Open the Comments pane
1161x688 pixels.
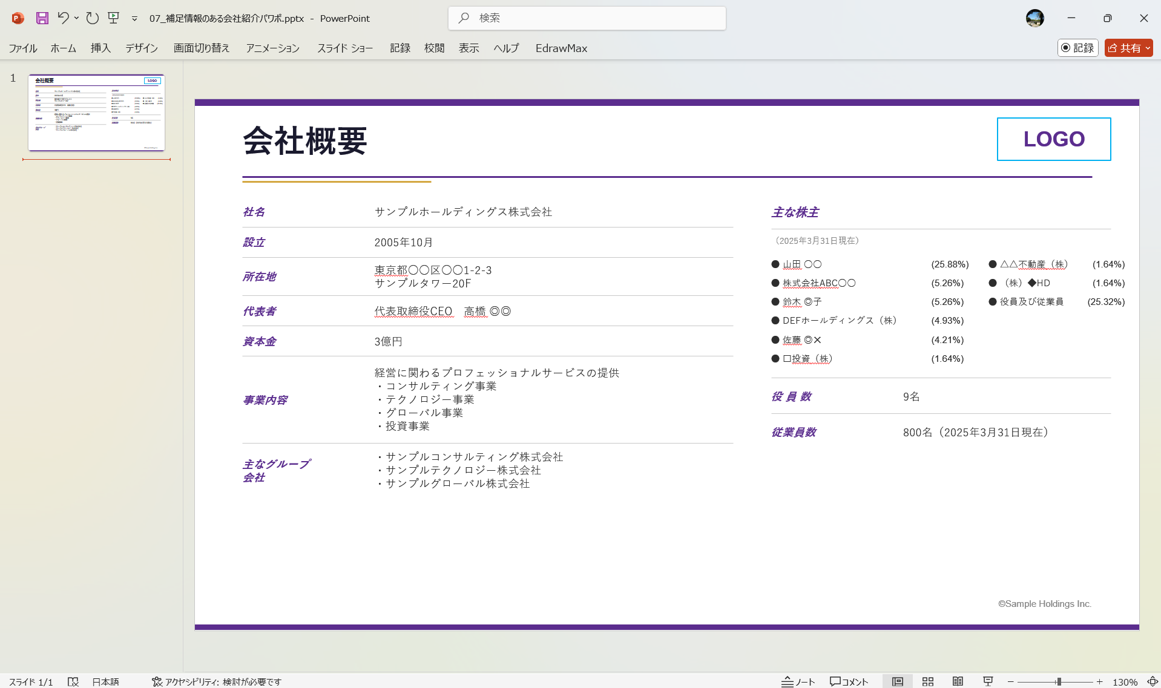click(849, 681)
